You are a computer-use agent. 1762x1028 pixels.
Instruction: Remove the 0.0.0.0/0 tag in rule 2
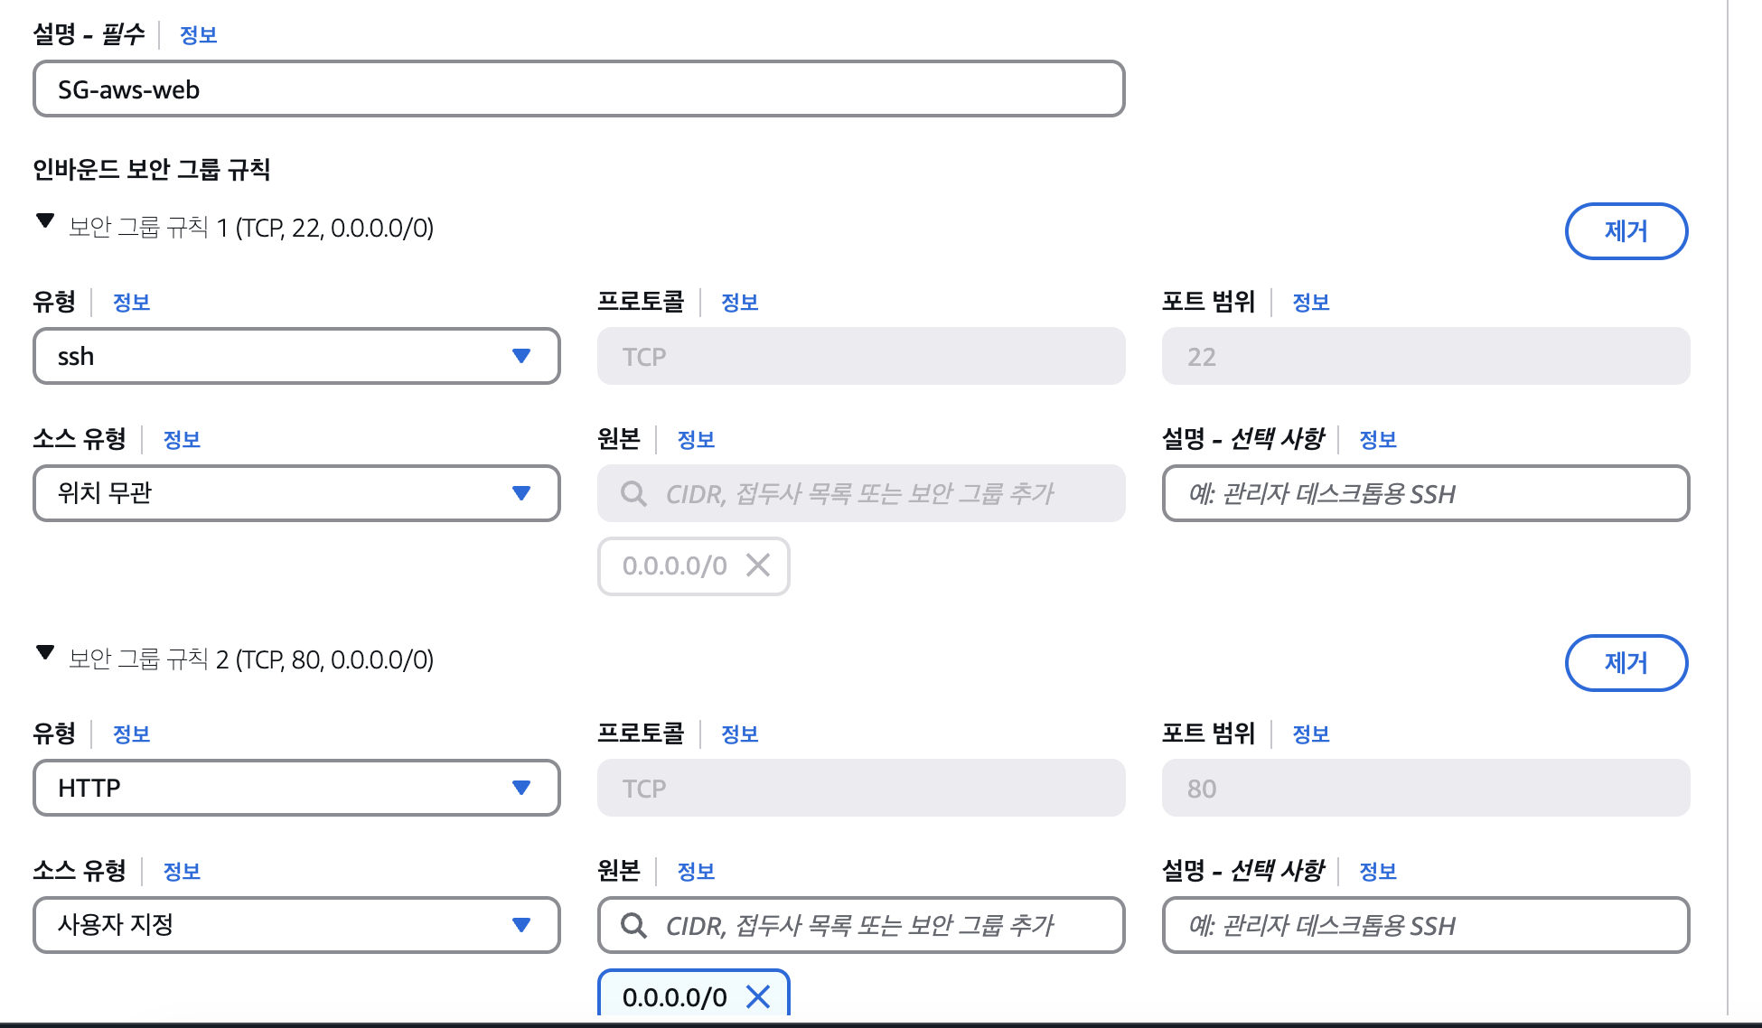point(758,996)
